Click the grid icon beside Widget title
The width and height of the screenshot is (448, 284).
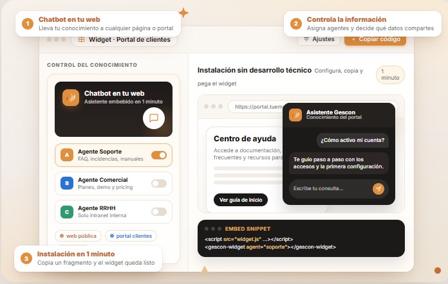[81, 40]
